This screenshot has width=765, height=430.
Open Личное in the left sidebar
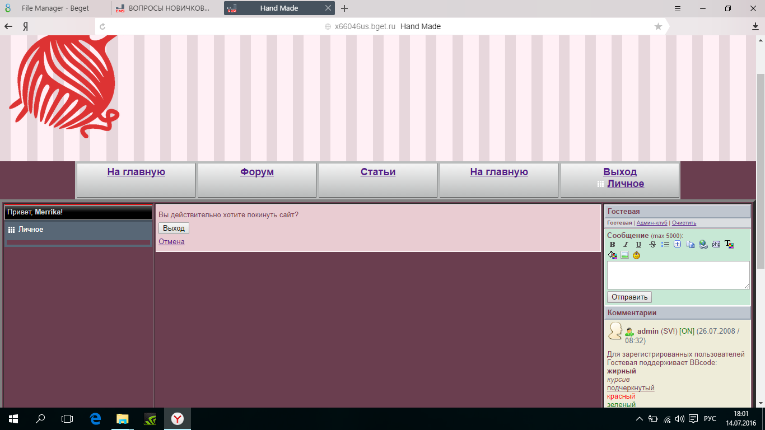click(31, 230)
